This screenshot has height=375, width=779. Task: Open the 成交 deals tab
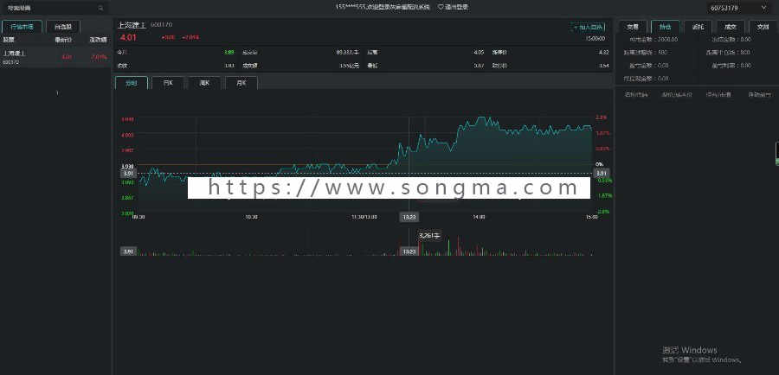731,28
